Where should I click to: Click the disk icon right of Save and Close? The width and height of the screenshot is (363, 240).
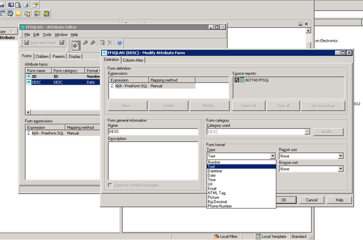(x=62, y=42)
